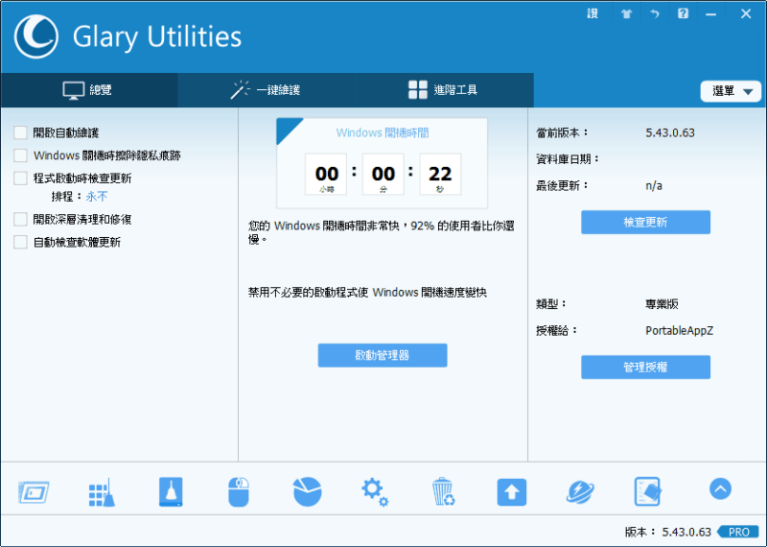Open the 選單 dropdown menu

731,91
